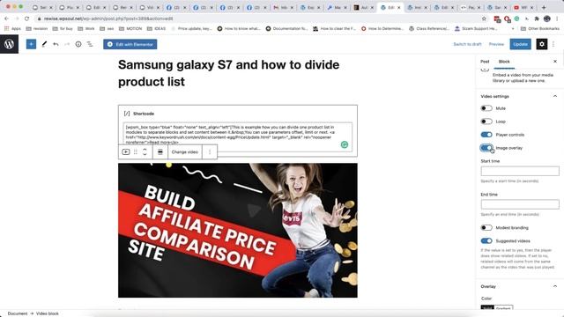Open the Chrome three-dot menu
Viewport: 564px width, 317px height.
557,18
